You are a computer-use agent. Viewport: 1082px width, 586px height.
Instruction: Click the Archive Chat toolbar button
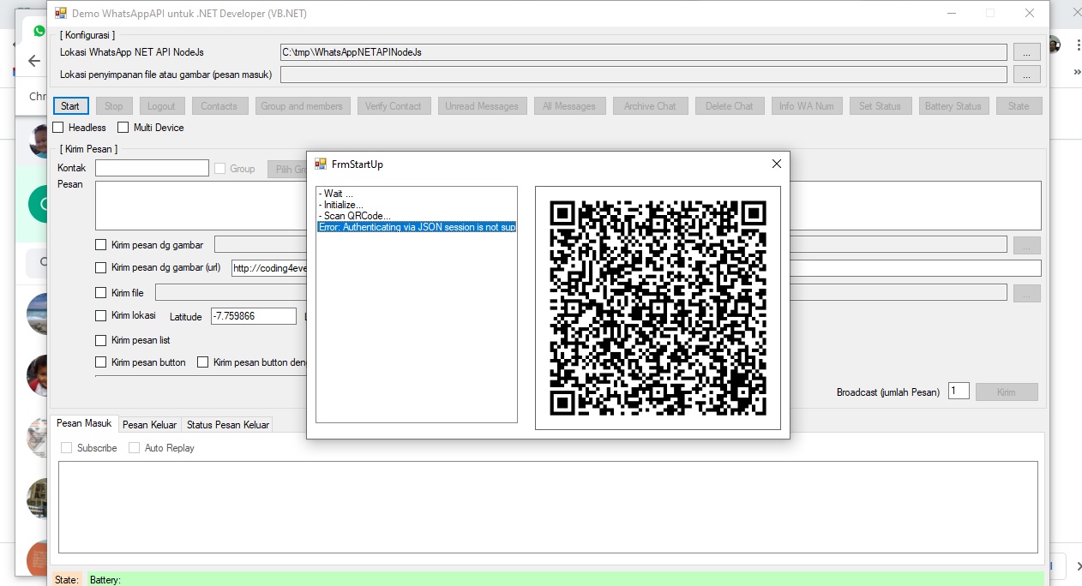650,105
